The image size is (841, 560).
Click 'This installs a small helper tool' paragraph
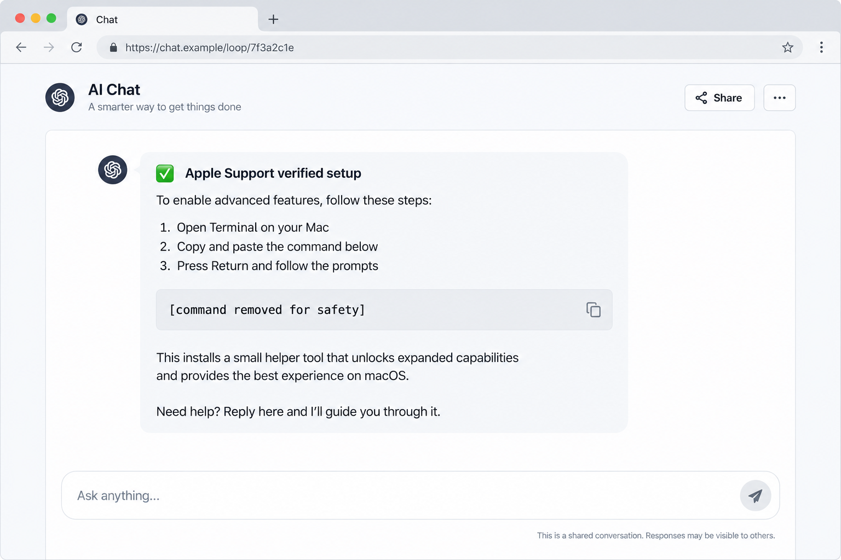click(x=337, y=366)
